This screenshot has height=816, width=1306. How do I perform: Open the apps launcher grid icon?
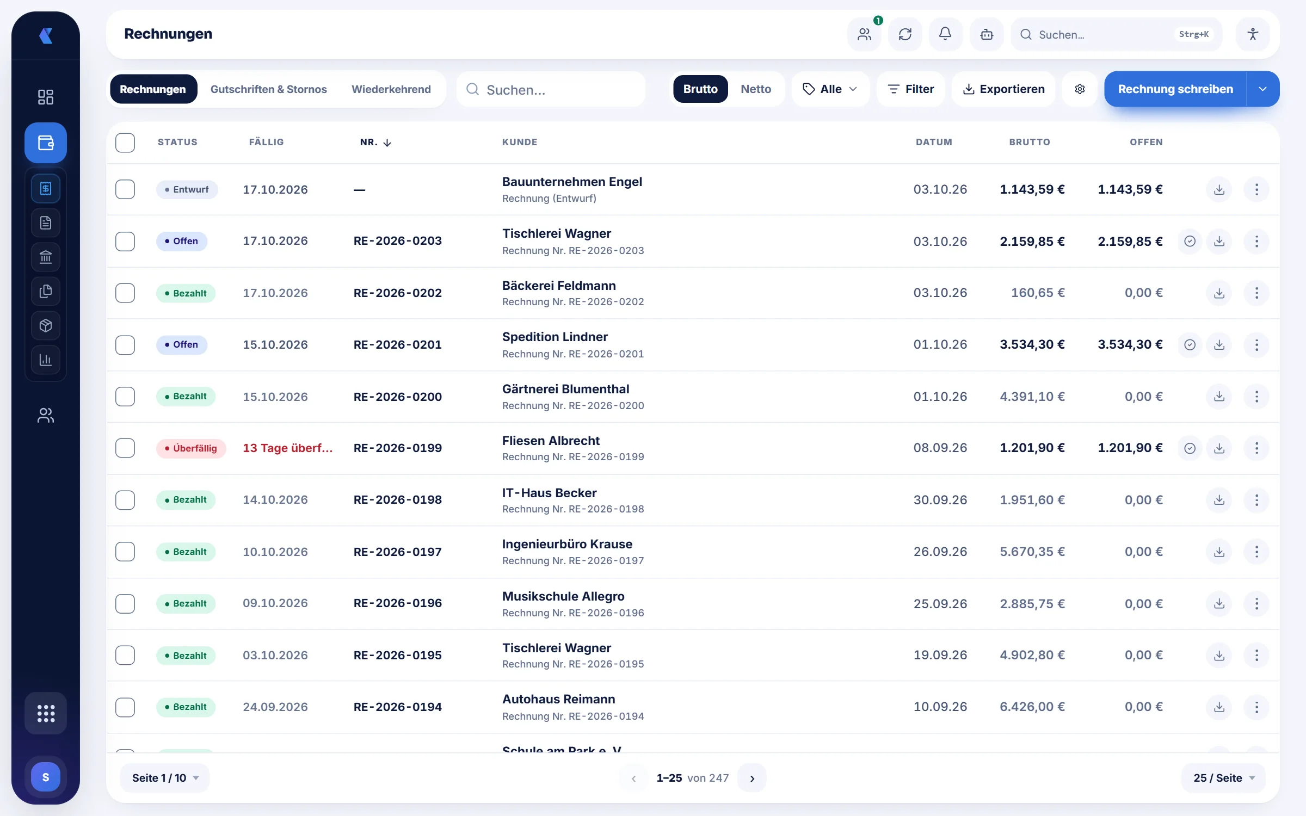[46, 713]
